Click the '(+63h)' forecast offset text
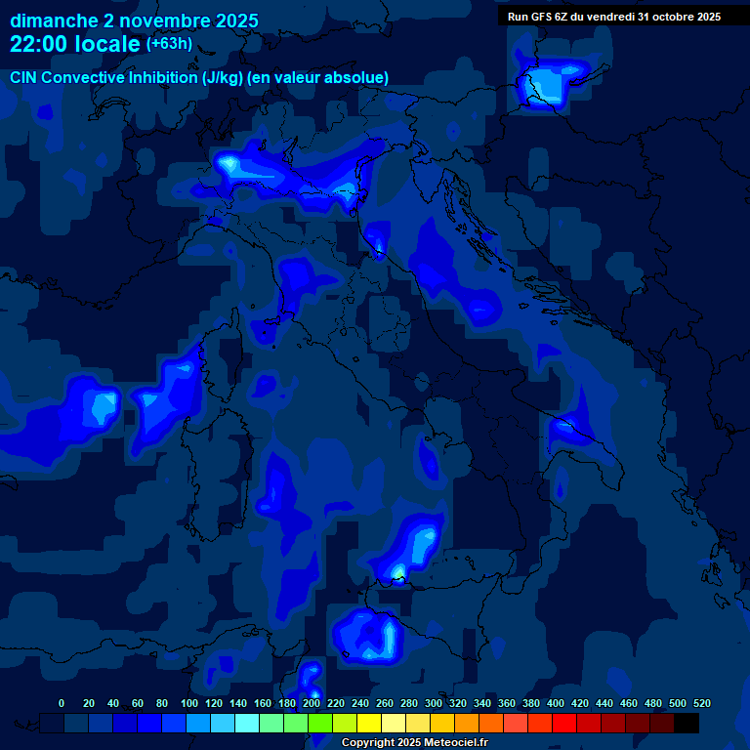 (x=169, y=44)
